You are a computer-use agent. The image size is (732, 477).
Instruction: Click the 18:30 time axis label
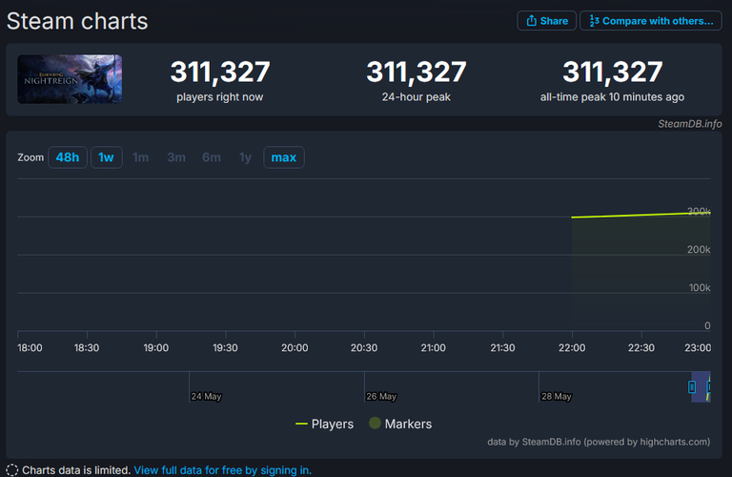click(x=87, y=347)
